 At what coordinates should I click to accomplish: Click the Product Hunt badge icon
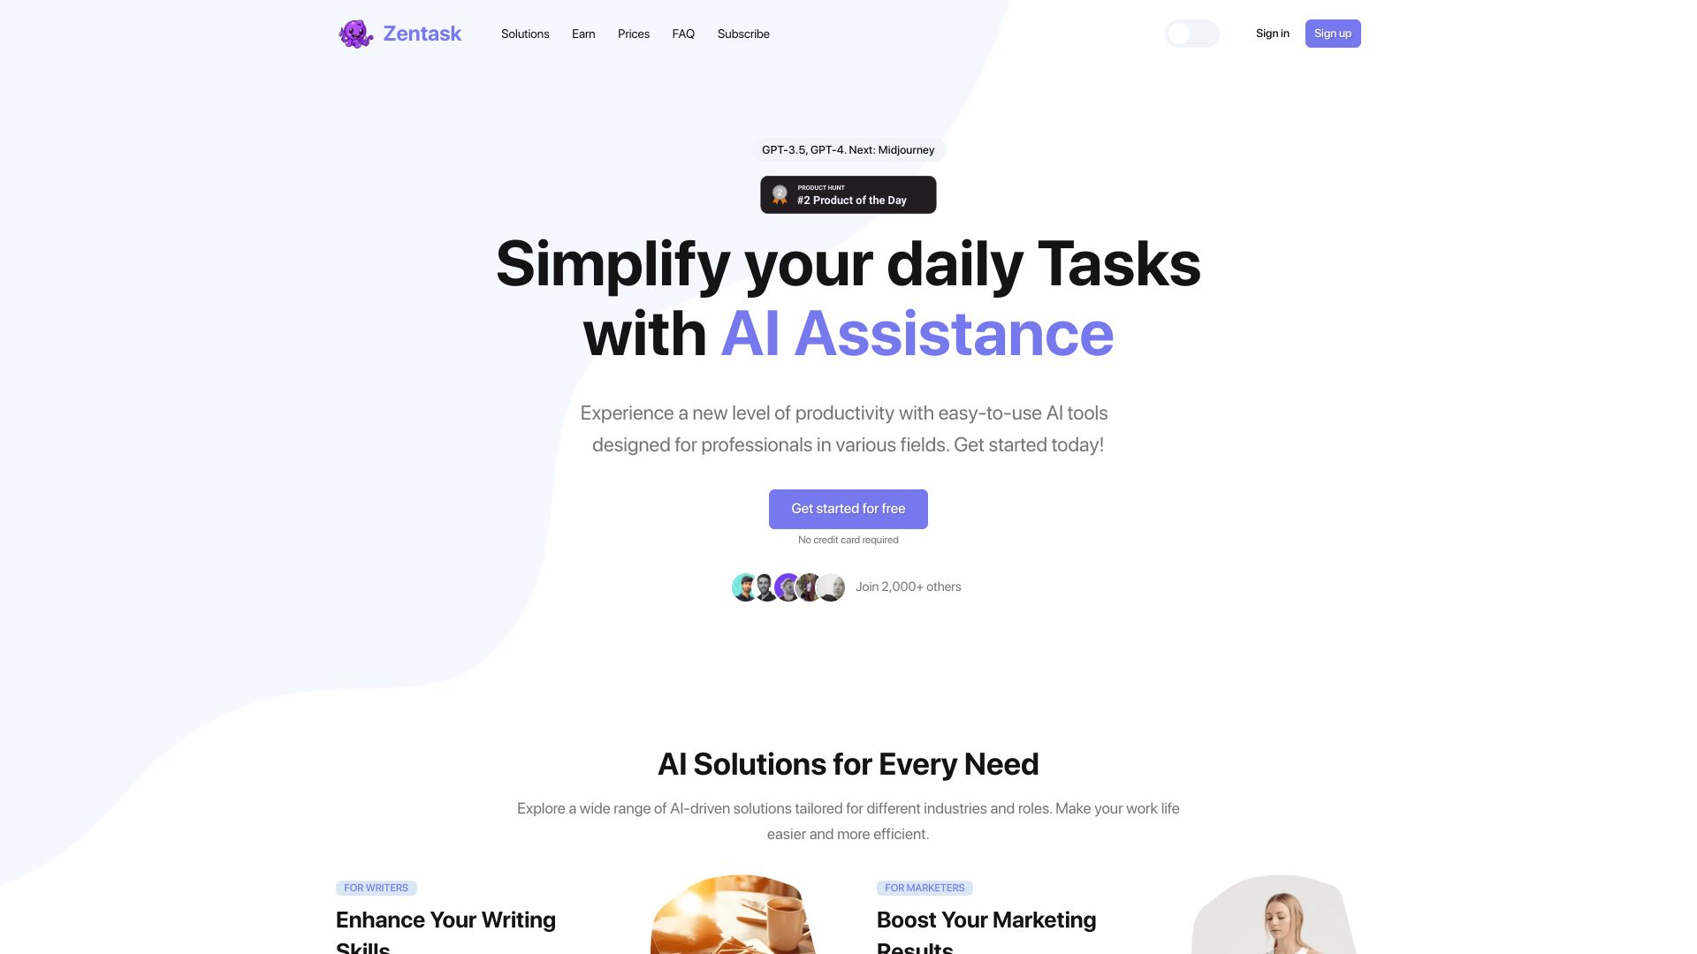tap(778, 194)
